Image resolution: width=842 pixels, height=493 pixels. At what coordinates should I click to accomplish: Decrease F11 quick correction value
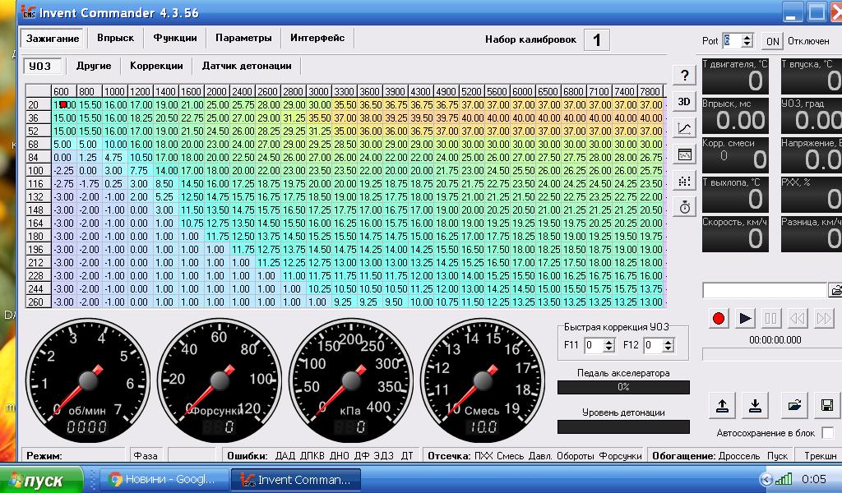click(608, 348)
